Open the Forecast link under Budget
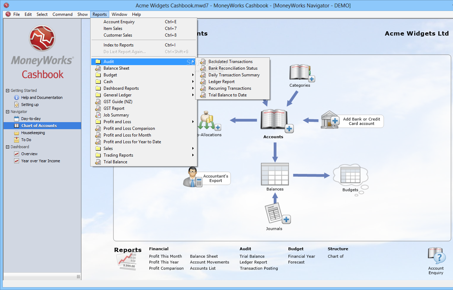This screenshot has height=290, width=453. 296,262
